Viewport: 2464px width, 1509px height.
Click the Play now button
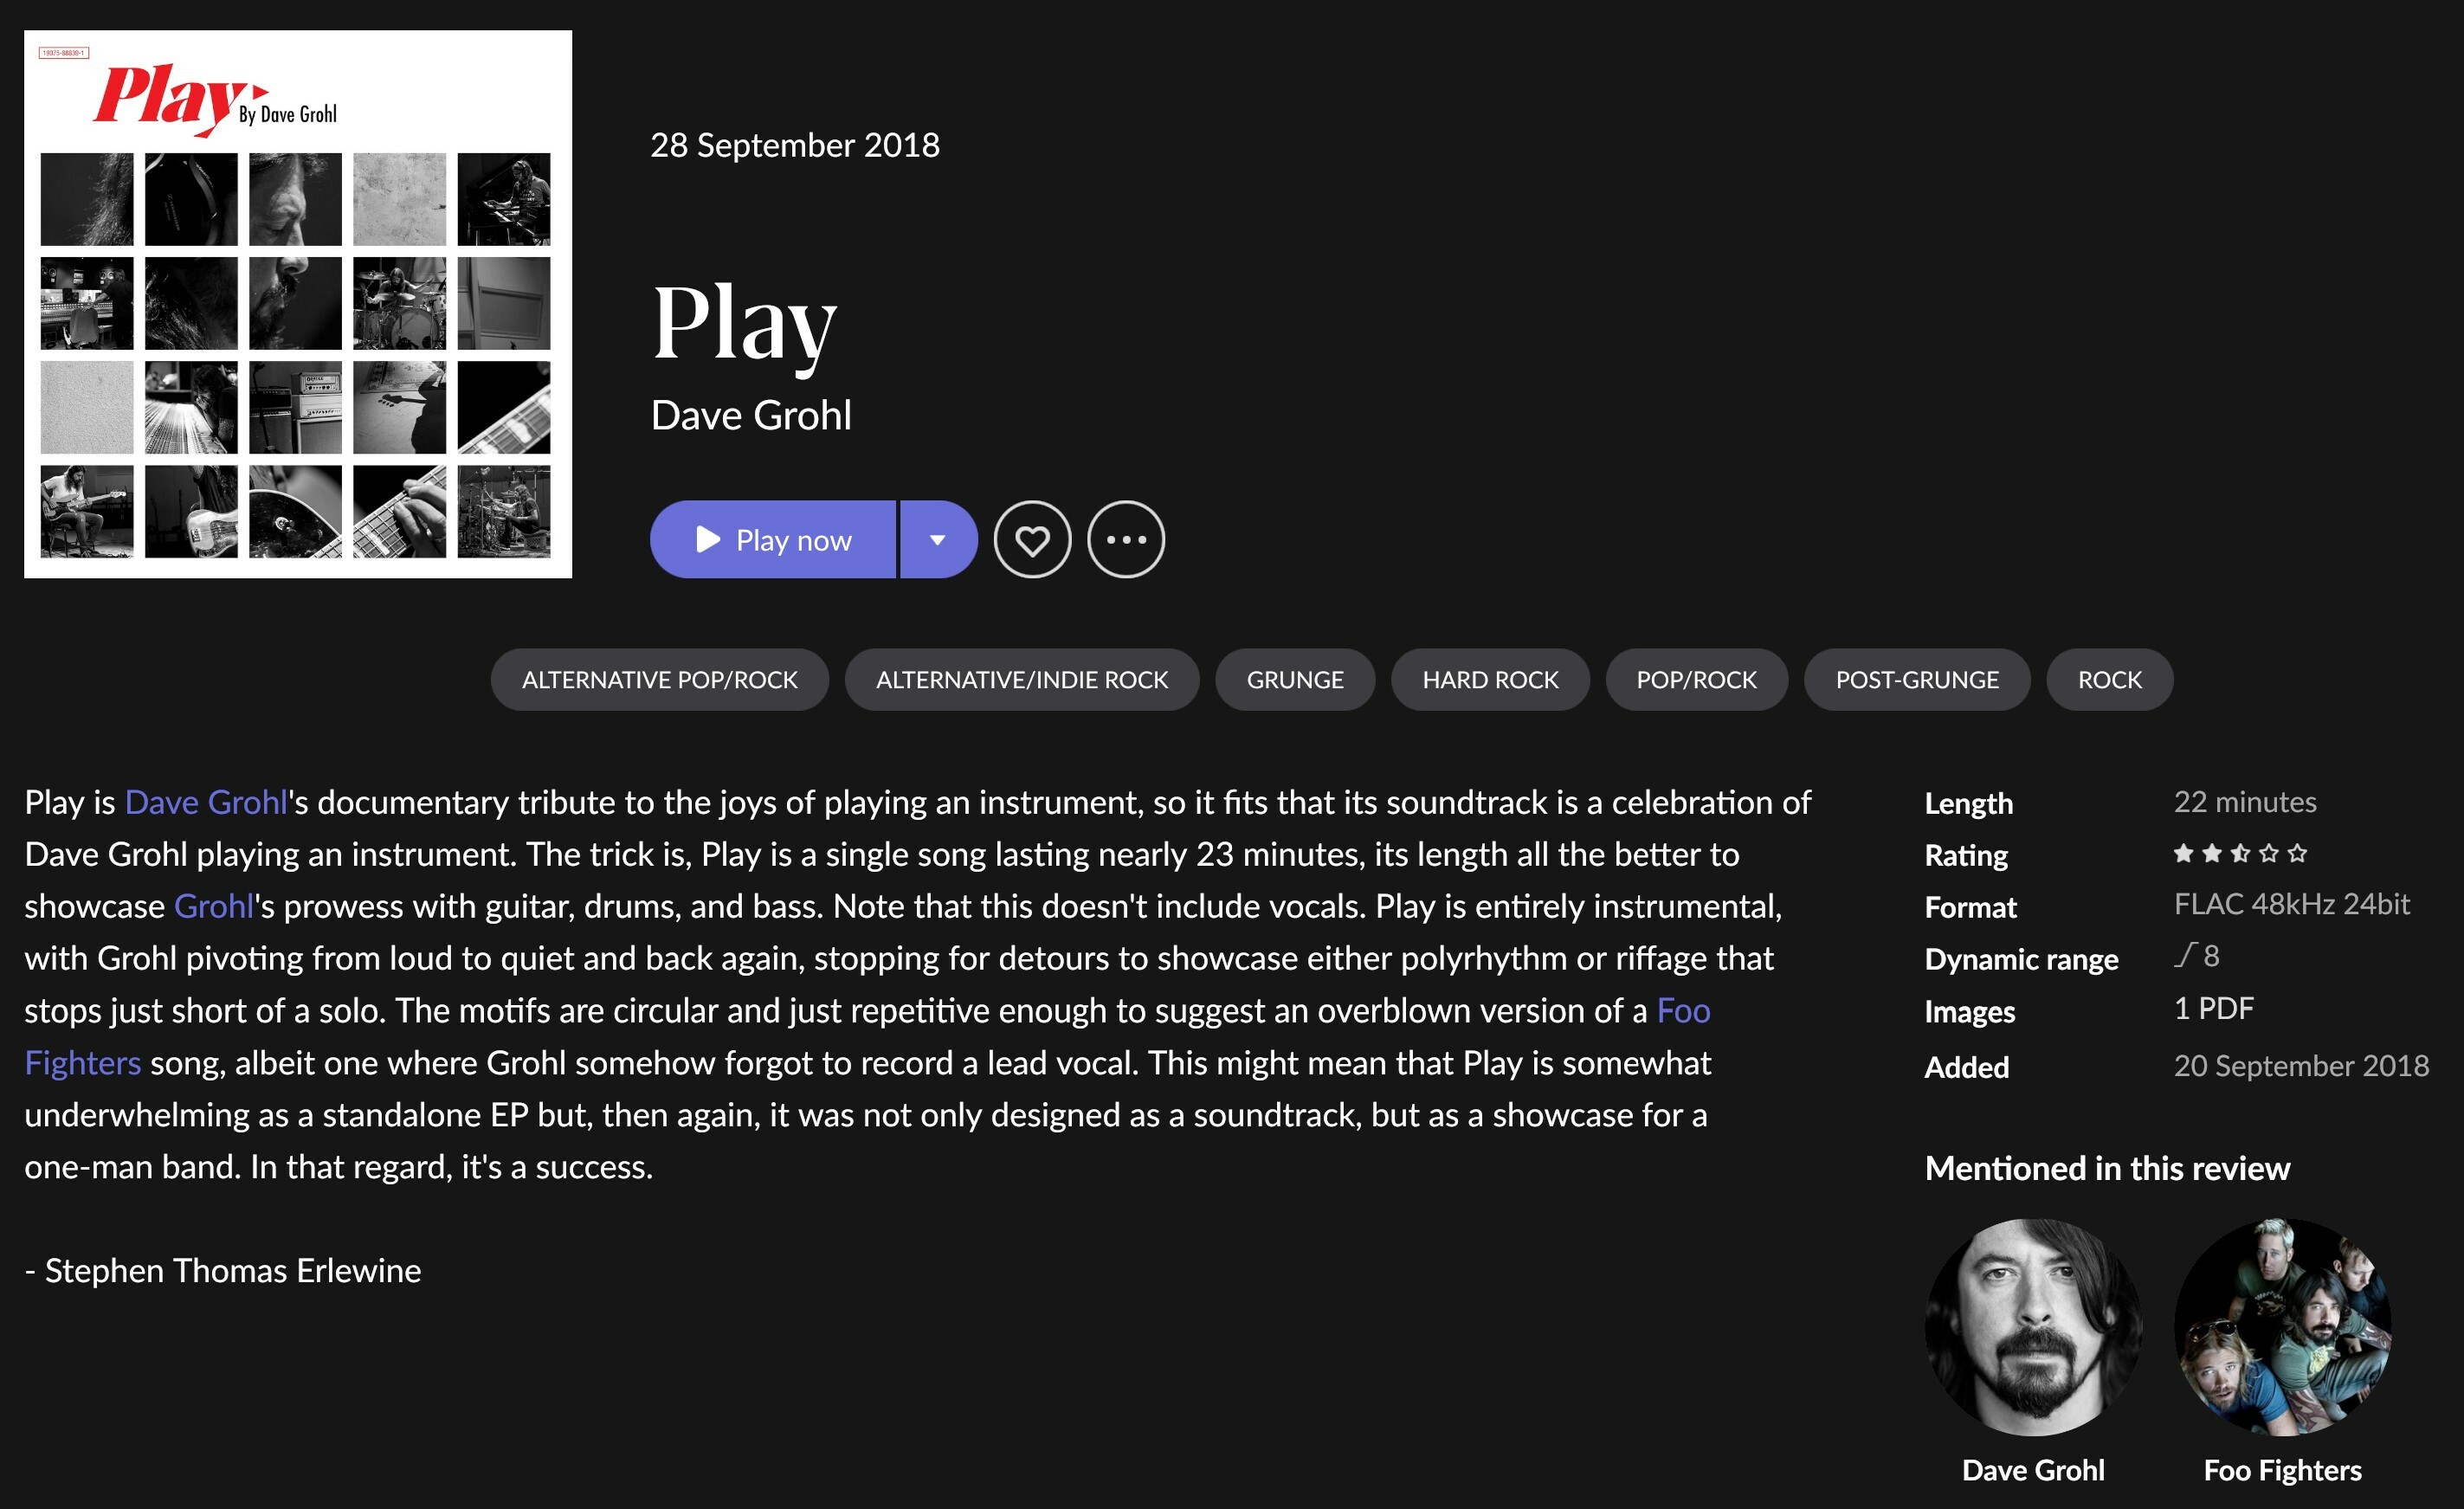[x=773, y=540]
